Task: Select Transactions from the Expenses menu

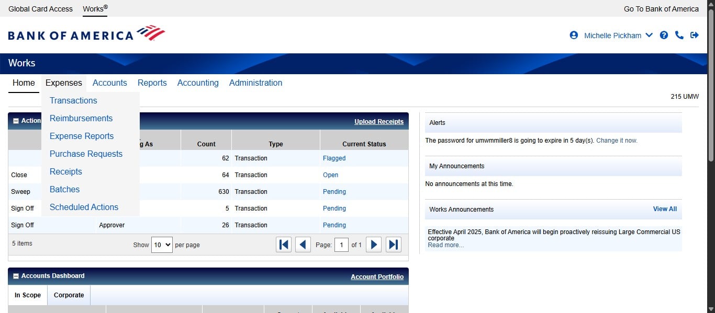Action: (73, 100)
